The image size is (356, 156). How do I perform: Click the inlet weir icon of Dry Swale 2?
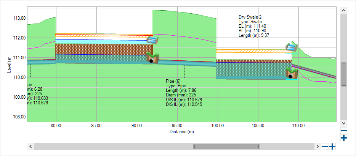(x=292, y=47)
